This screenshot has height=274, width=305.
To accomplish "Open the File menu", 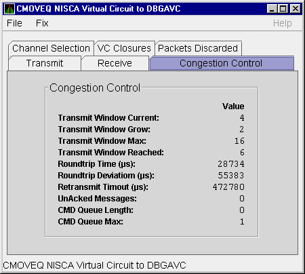I will (14, 23).
